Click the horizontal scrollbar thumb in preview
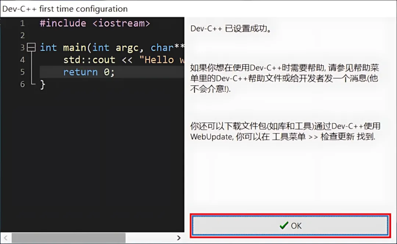 coord(68,238)
